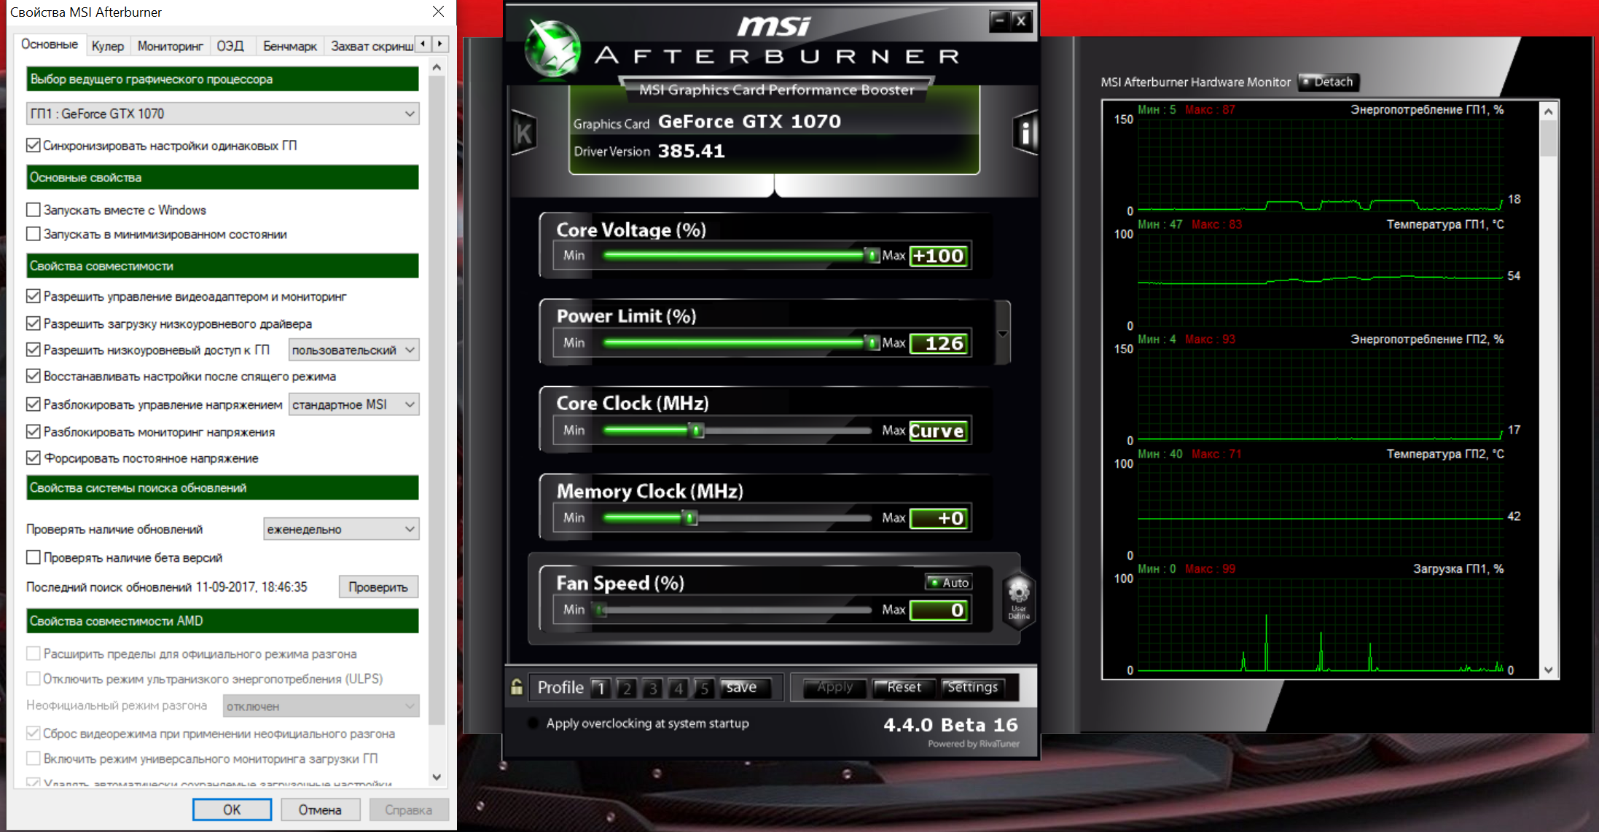Open the ГП1 GeForce GTX 1070 dropdown
The height and width of the screenshot is (832, 1599).
[x=222, y=114]
